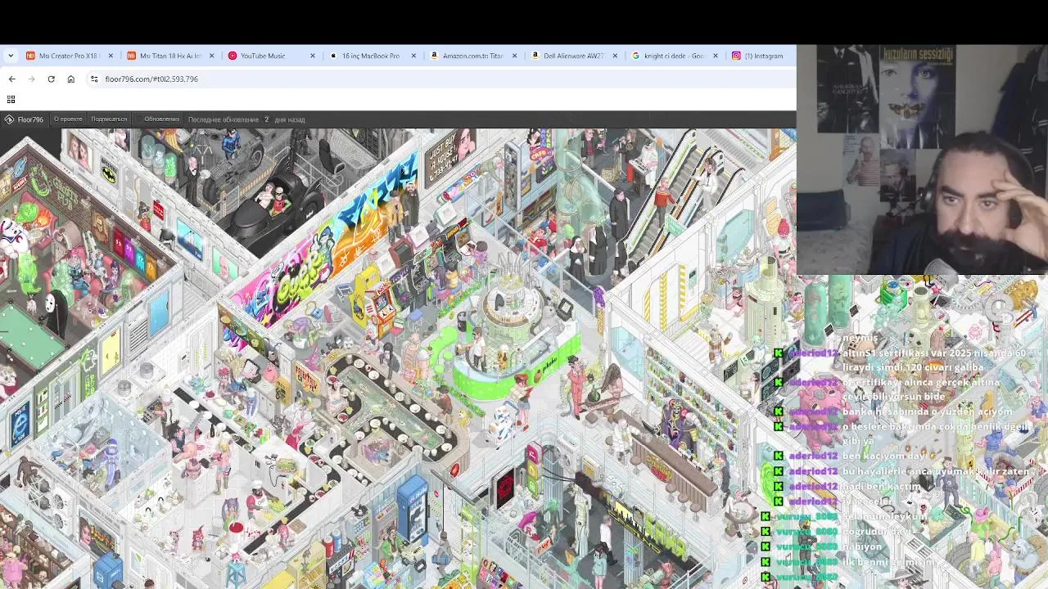Switch to the Amazon.com.tr Titan tab

tap(473, 56)
